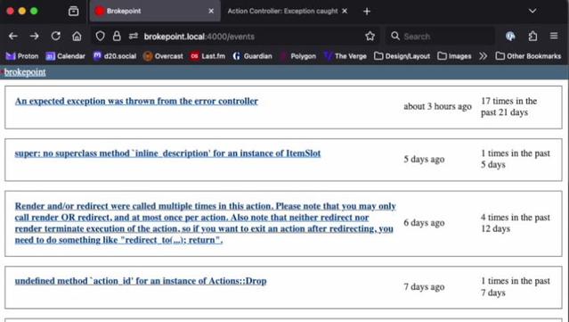Open the Design/Layout bookmarks folder

(x=402, y=56)
